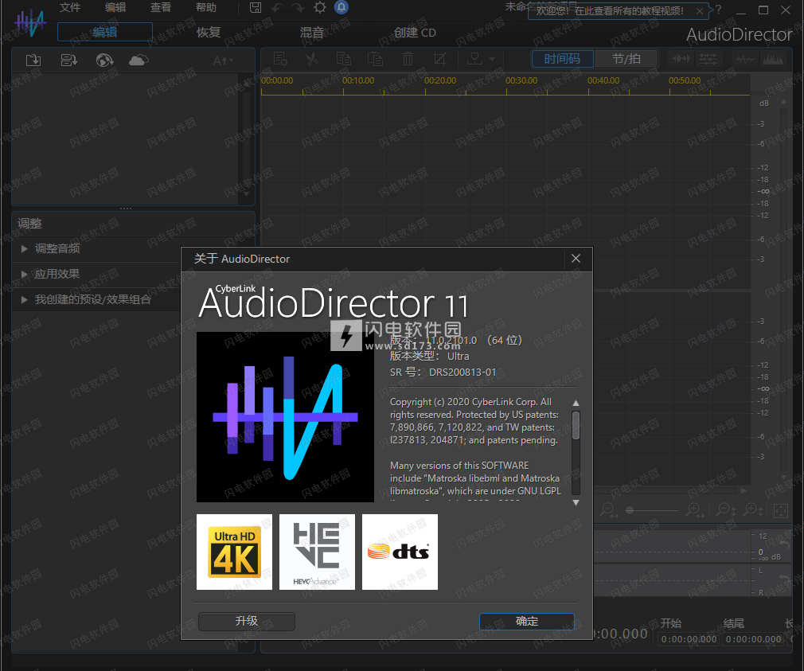Image resolution: width=804 pixels, height=671 pixels.
Task: Click the copyright text scroll-down arrow
Action: coord(576,503)
